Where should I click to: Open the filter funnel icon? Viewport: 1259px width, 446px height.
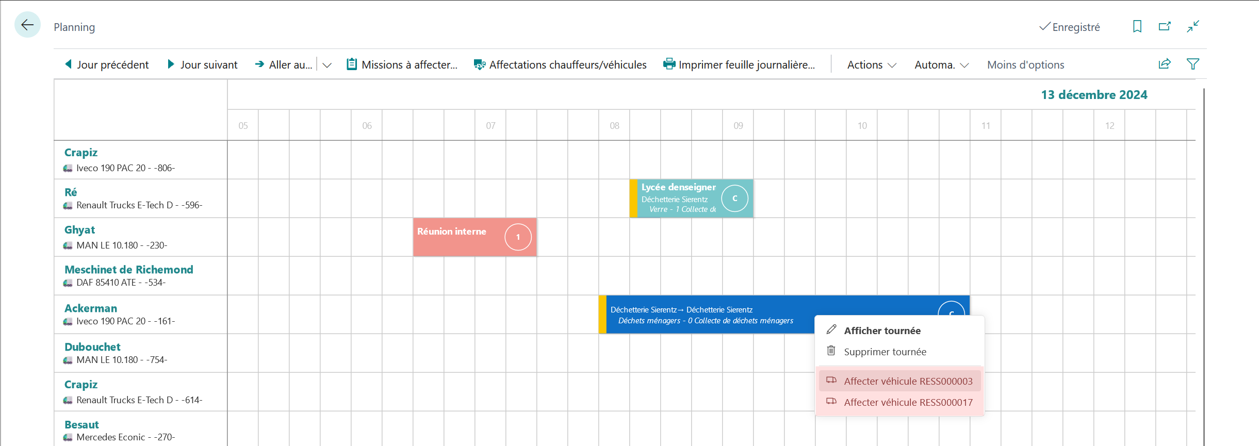tap(1193, 64)
